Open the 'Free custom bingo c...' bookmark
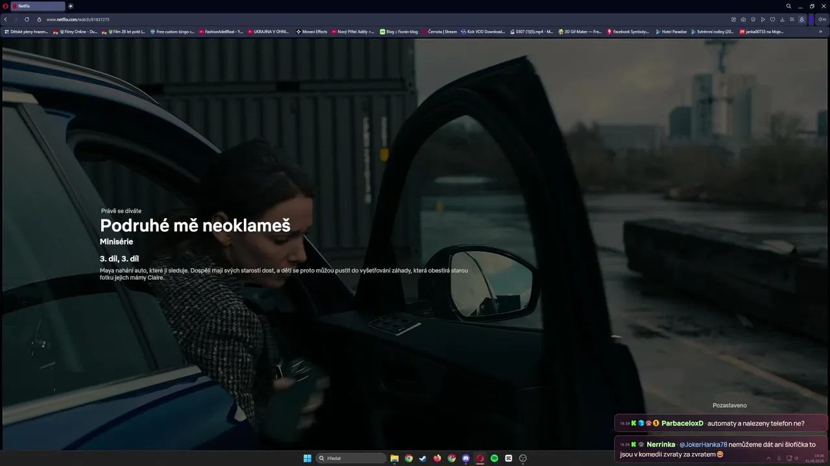 (172, 32)
